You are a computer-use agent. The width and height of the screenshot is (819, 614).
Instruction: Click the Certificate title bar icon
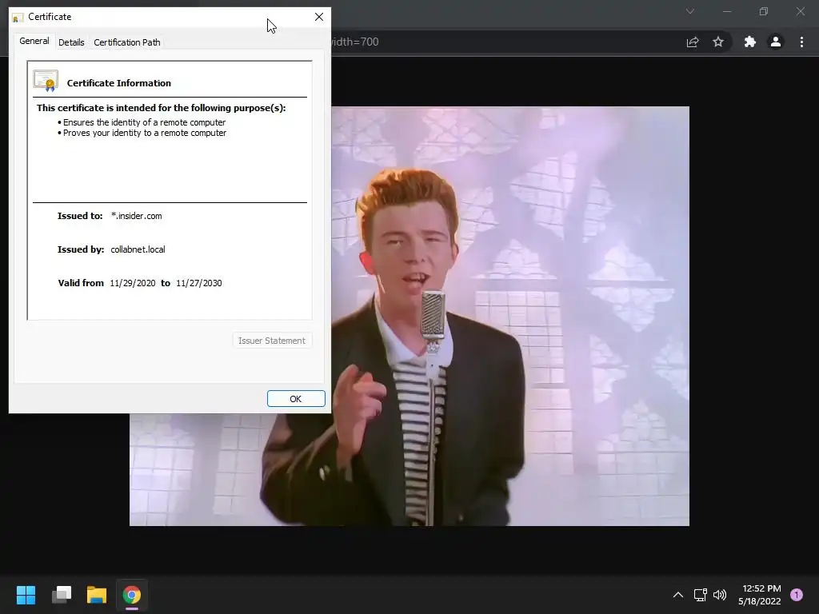18,18
